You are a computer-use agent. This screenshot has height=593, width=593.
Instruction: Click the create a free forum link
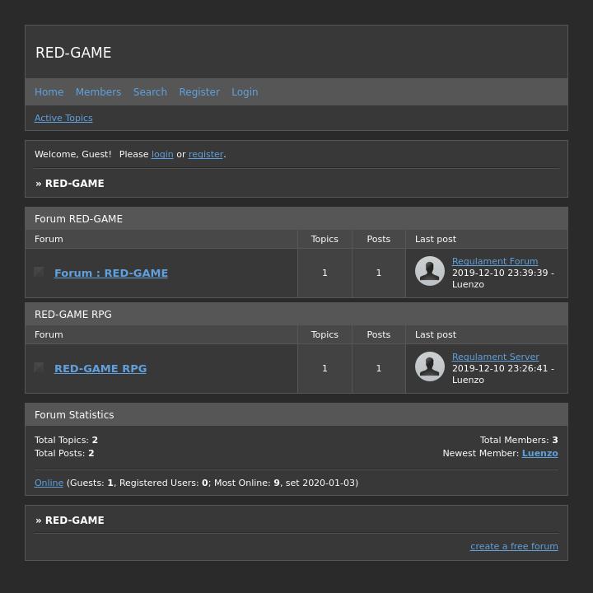point(514,546)
